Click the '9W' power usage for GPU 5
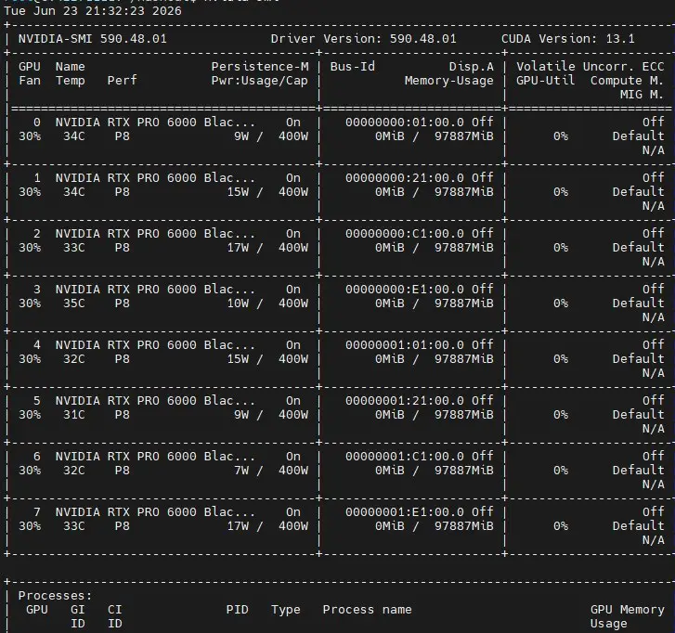 coord(241,415)
